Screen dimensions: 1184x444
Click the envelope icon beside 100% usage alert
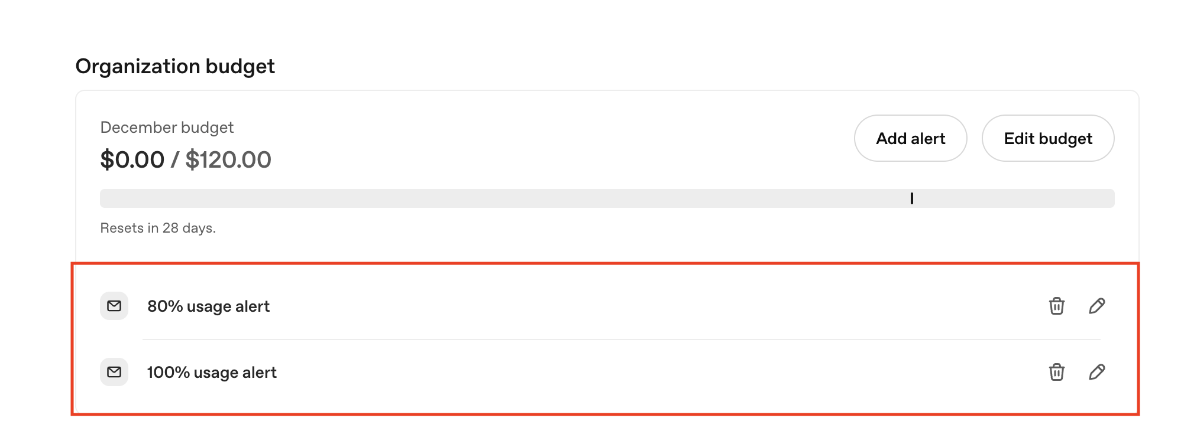coord(114,372)
